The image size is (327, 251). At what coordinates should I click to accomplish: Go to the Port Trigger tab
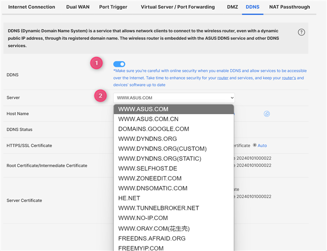point(113,7)
